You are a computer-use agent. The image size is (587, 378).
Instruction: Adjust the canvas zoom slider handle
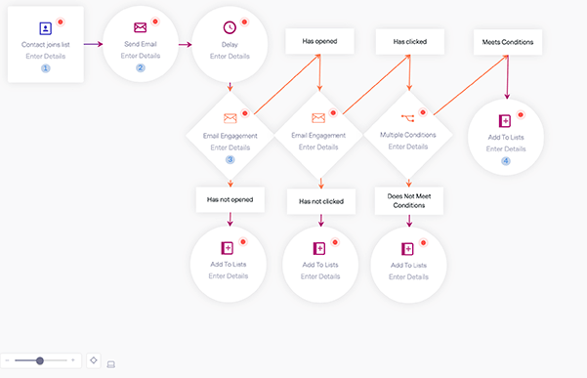click(40, 360)
